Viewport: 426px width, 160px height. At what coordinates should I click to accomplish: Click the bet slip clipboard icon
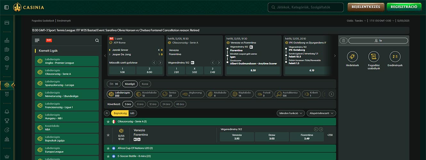[343, 41]
